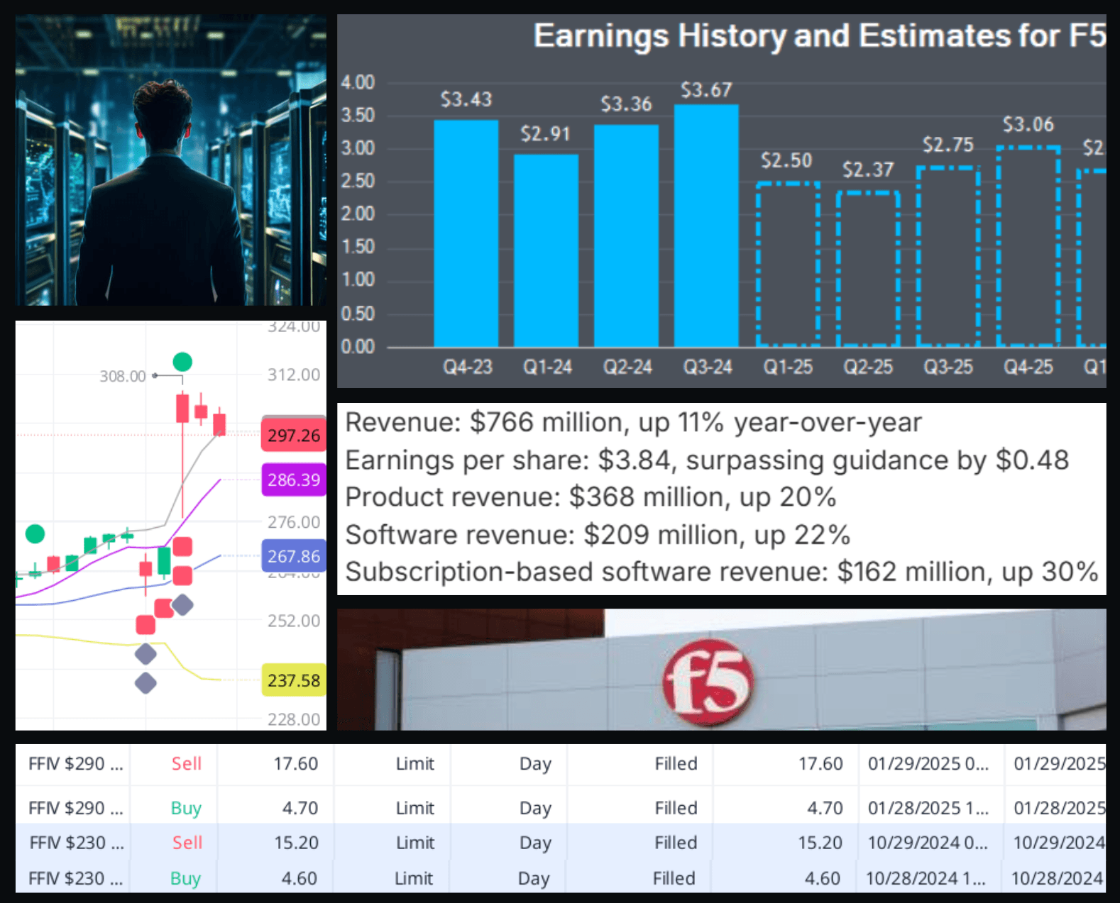Select the Q2-24 bar labeled $3.36
Viewport: 1120px width, 903px height.
pyautogui.click(x=626, y=236)
